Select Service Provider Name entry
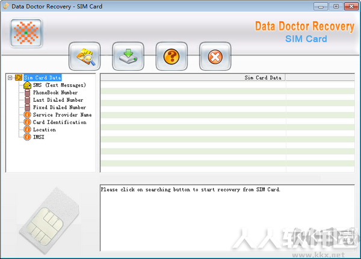This screenshot has width=361, height=259. click(x=62, y=115)
